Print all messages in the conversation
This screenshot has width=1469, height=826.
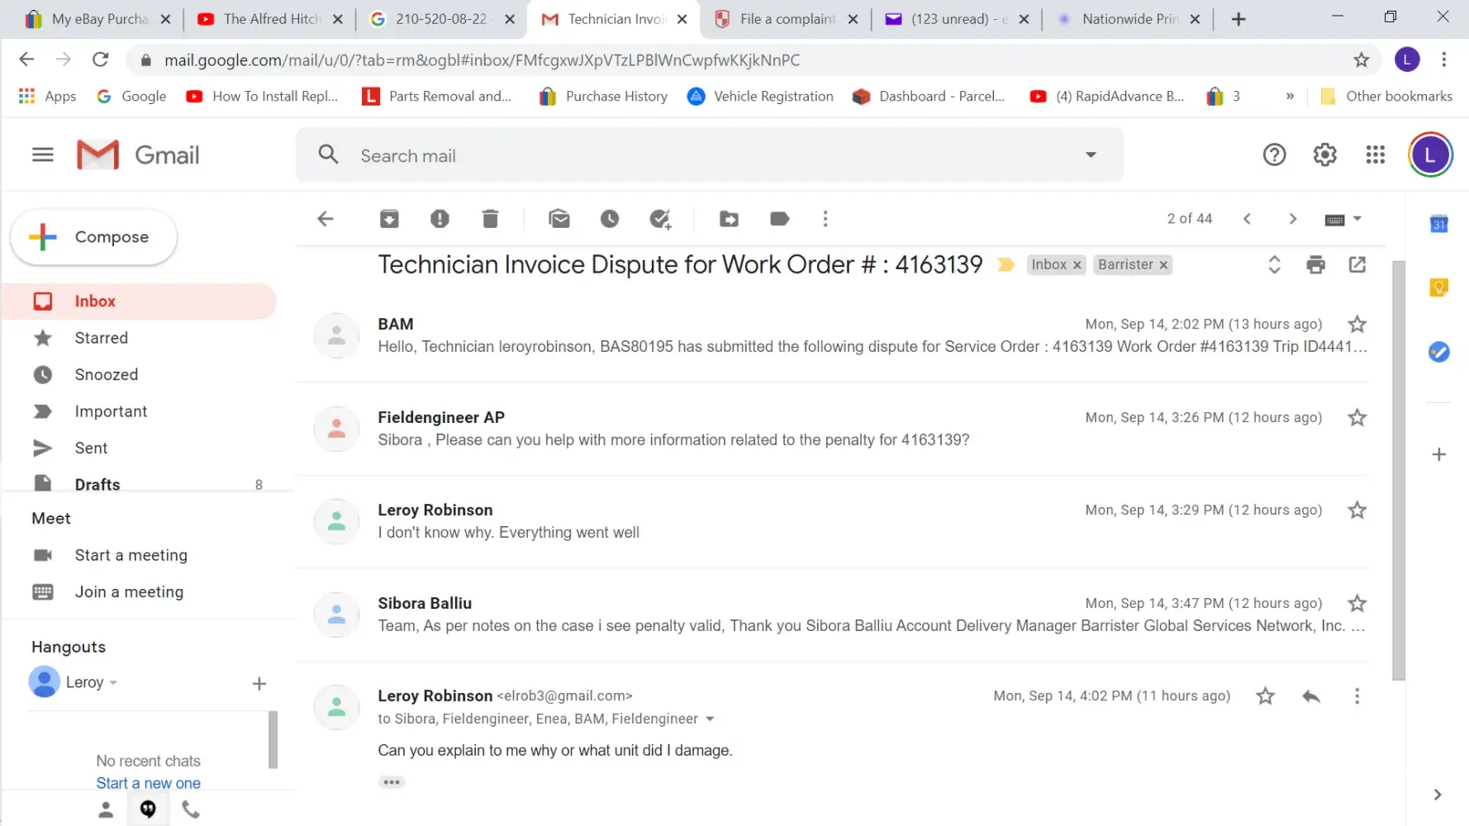pos(1315,265)
